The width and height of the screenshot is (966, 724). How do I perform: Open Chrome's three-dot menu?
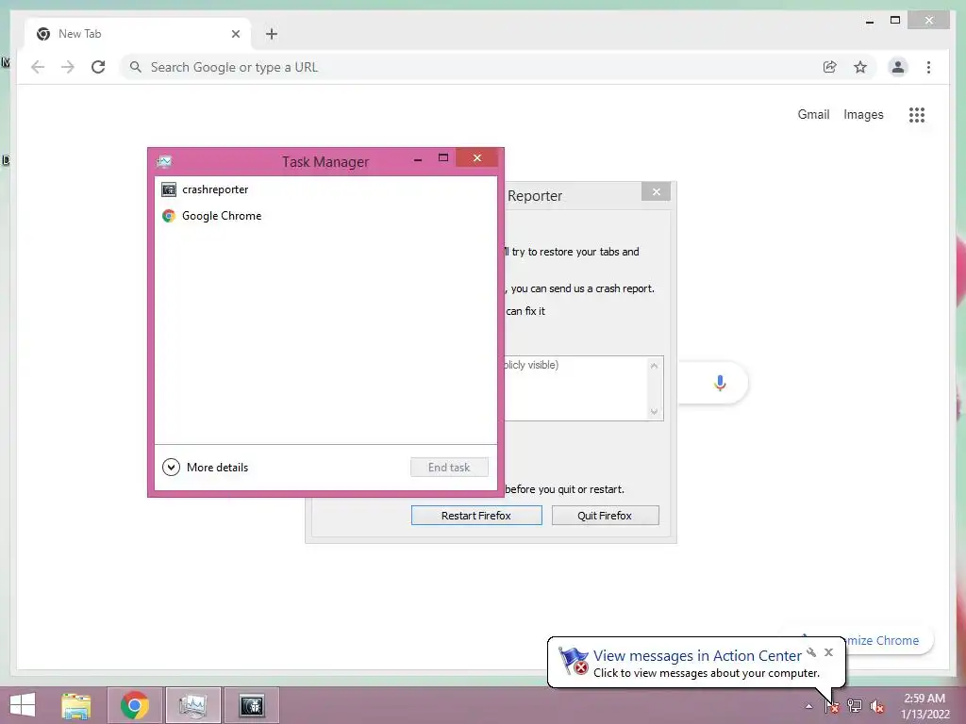click(x=928, y=67)
